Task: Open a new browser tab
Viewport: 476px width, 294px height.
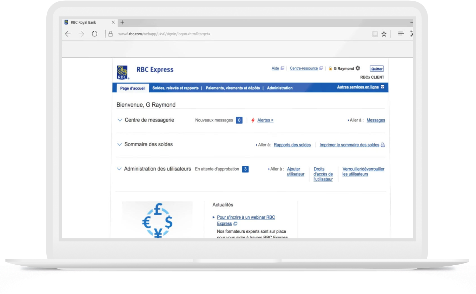Action: coord(122,22)
